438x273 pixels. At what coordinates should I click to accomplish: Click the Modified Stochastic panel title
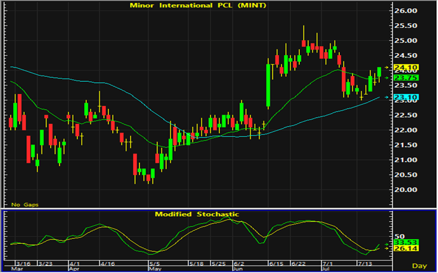(197, 214)
